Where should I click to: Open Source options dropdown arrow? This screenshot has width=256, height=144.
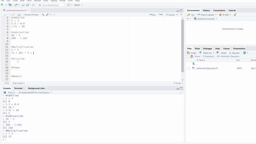[x=177, y=15]
